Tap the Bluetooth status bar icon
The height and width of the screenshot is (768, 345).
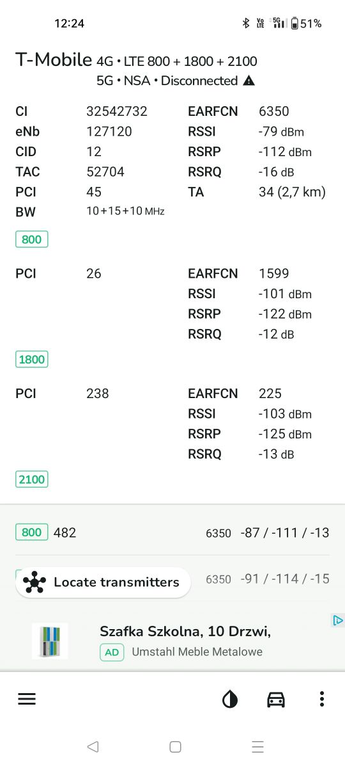(245, 24)
